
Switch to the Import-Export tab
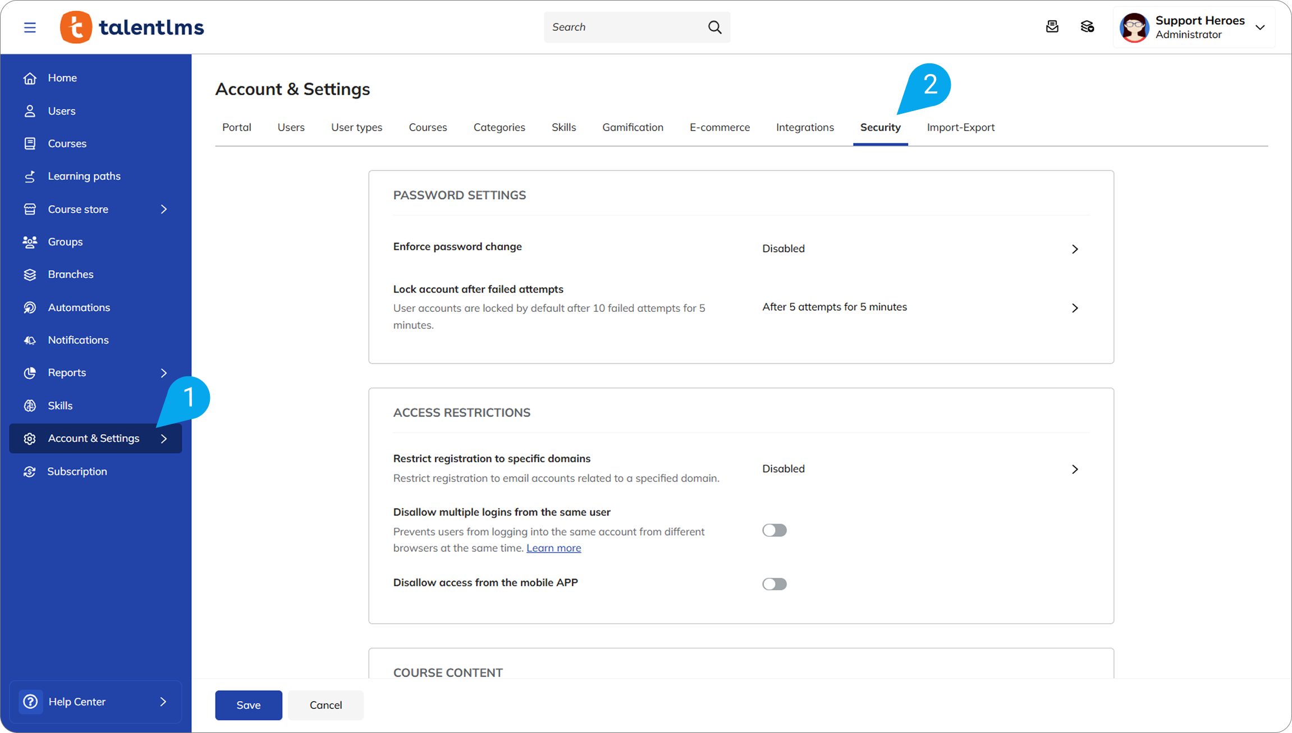[x=960, y=127]
